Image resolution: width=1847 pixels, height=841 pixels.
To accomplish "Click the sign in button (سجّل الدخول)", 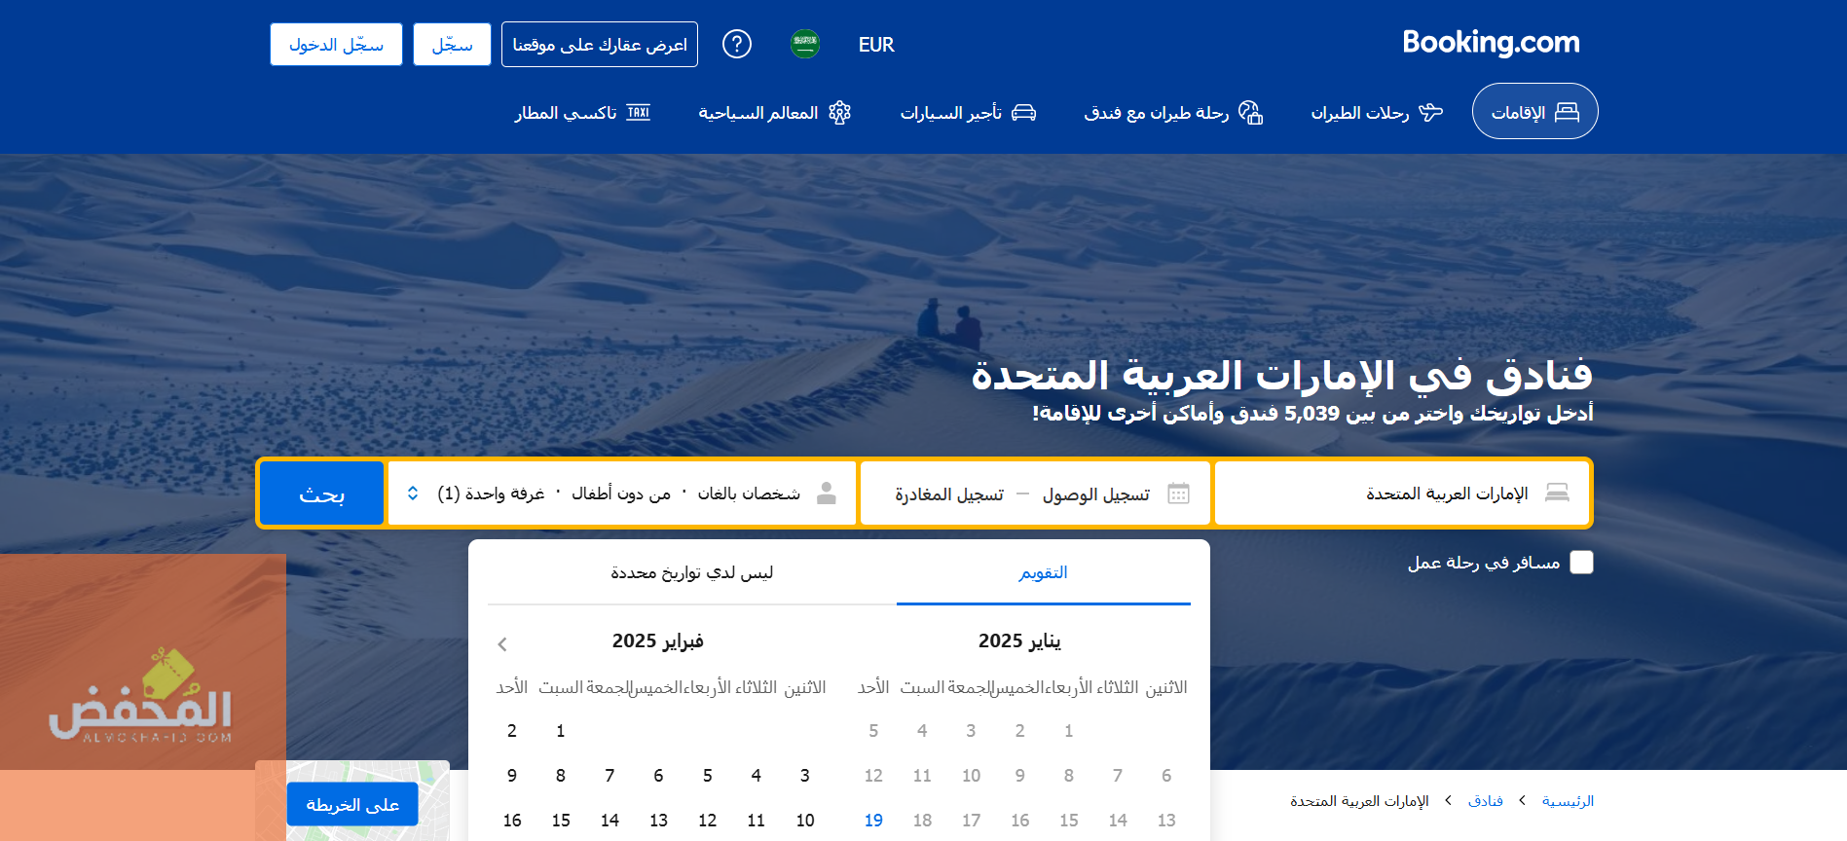I will click(336, 45).
